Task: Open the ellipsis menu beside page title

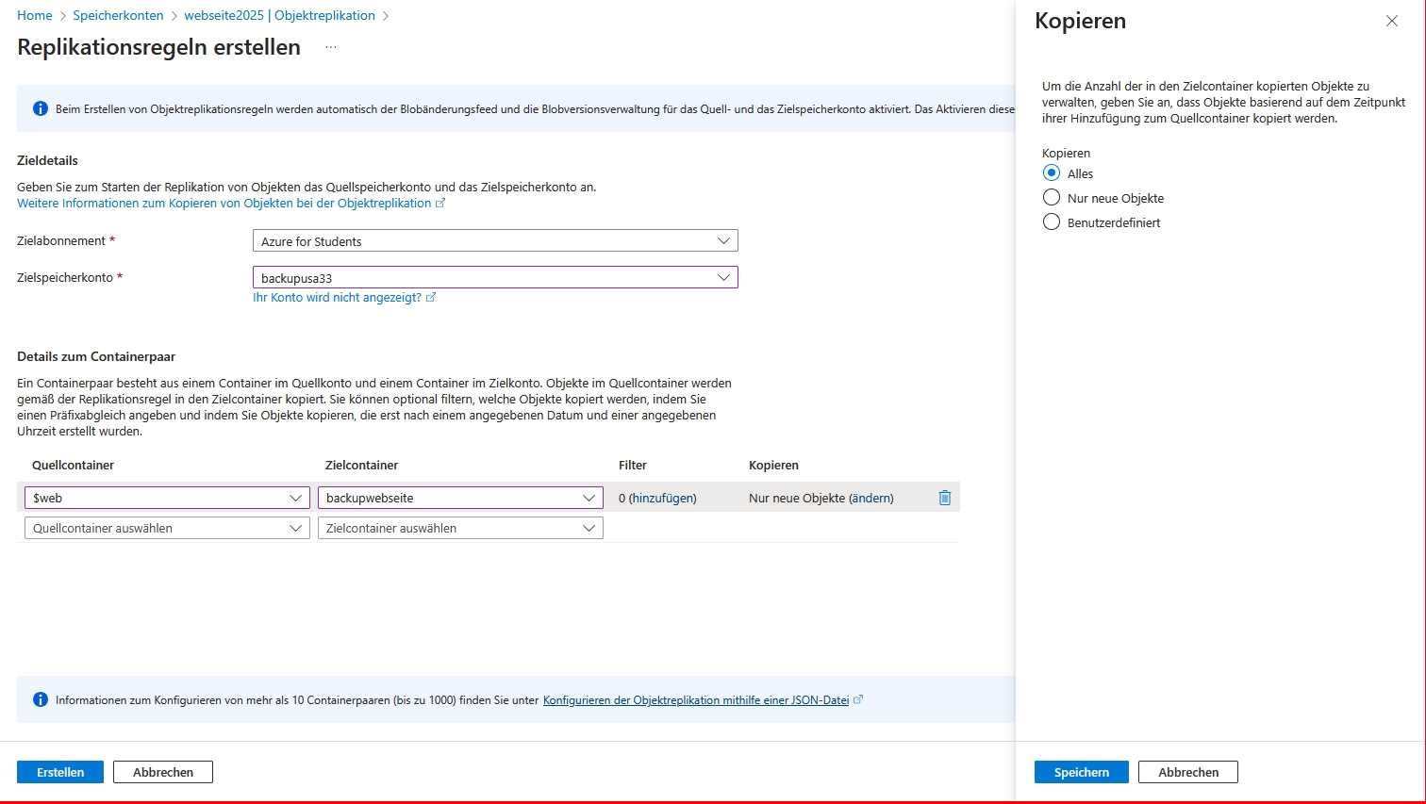Action: pyautogui.click(x=331, y=47)
